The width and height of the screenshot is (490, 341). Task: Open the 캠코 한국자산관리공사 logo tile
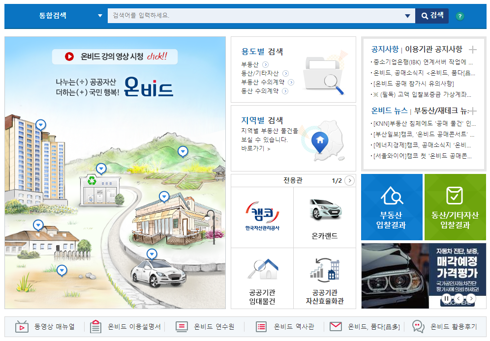point(262,217)
